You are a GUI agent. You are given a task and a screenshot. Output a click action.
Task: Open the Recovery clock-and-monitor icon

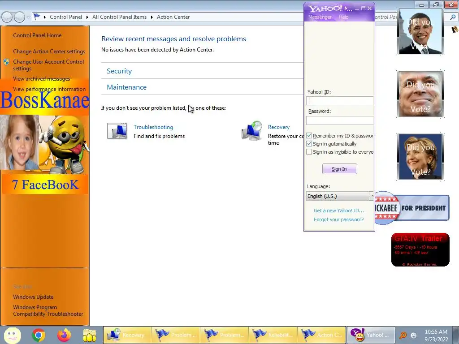[252, 131]
